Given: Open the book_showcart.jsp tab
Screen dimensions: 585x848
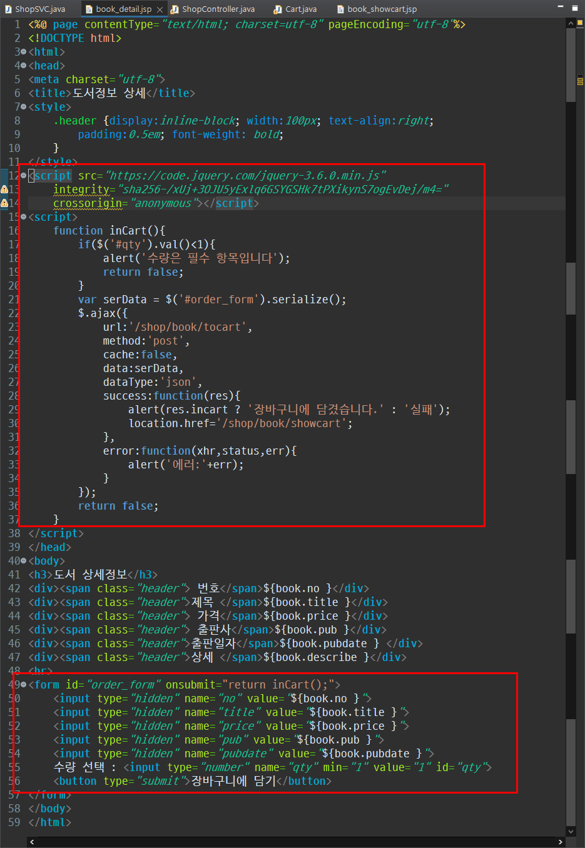Looking at the screenshot, I should point(377,9).
